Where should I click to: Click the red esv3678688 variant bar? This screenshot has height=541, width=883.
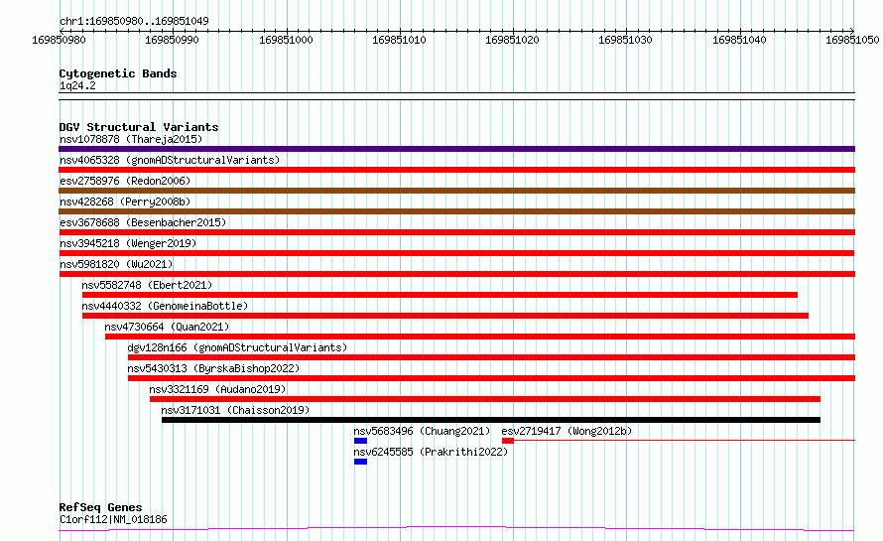[456, 232]
